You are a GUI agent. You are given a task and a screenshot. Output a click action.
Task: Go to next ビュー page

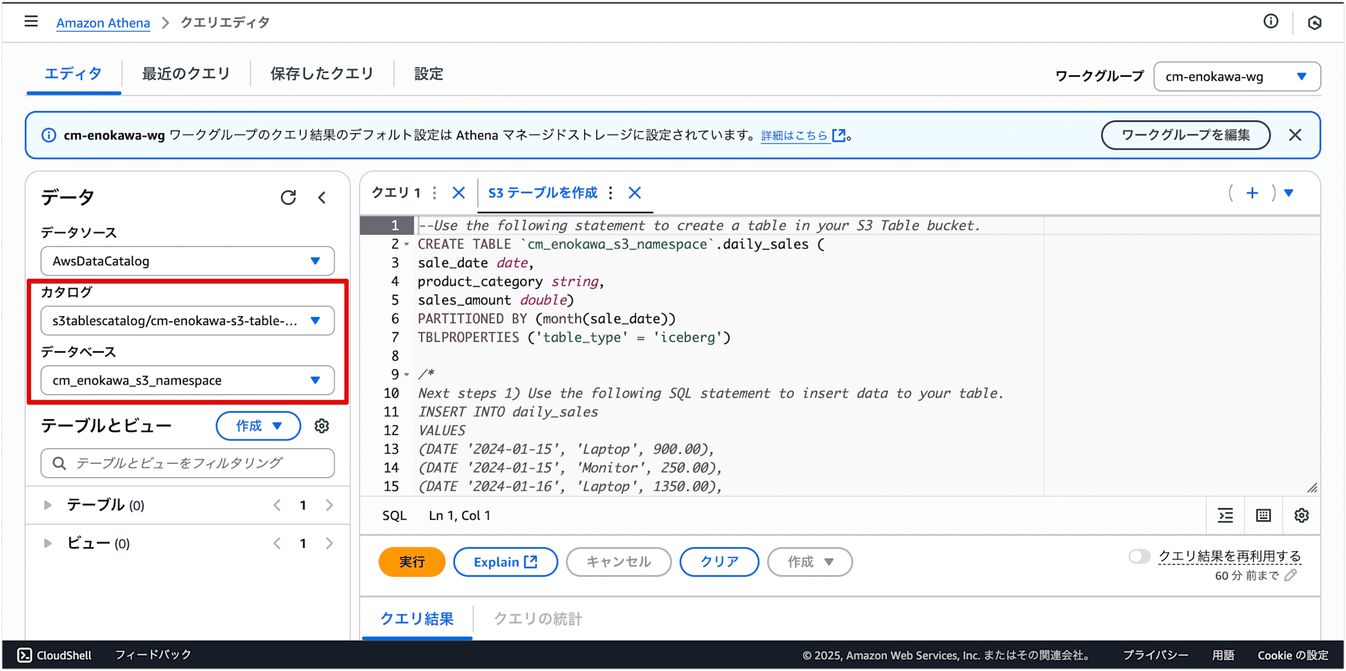coord(329,544)
